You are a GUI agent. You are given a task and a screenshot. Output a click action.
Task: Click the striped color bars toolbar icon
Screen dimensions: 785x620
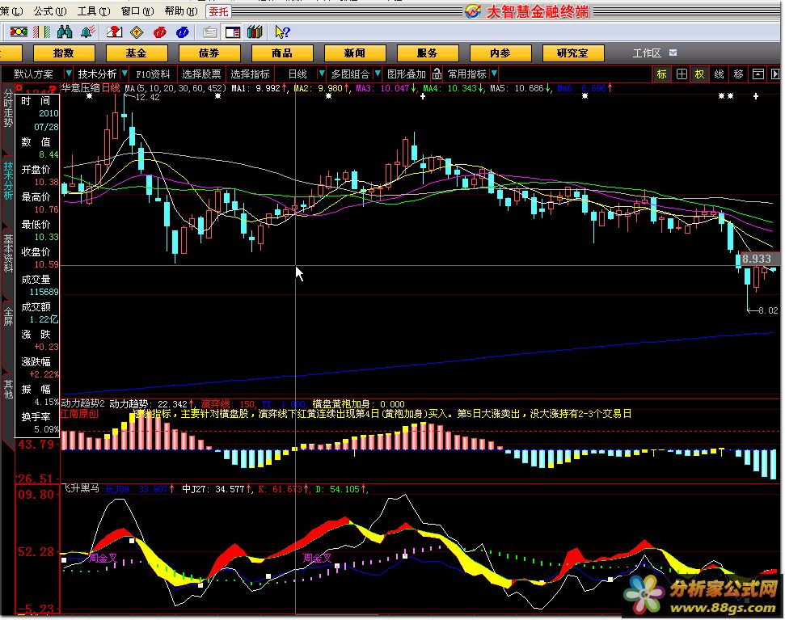[x=41, y=32]
